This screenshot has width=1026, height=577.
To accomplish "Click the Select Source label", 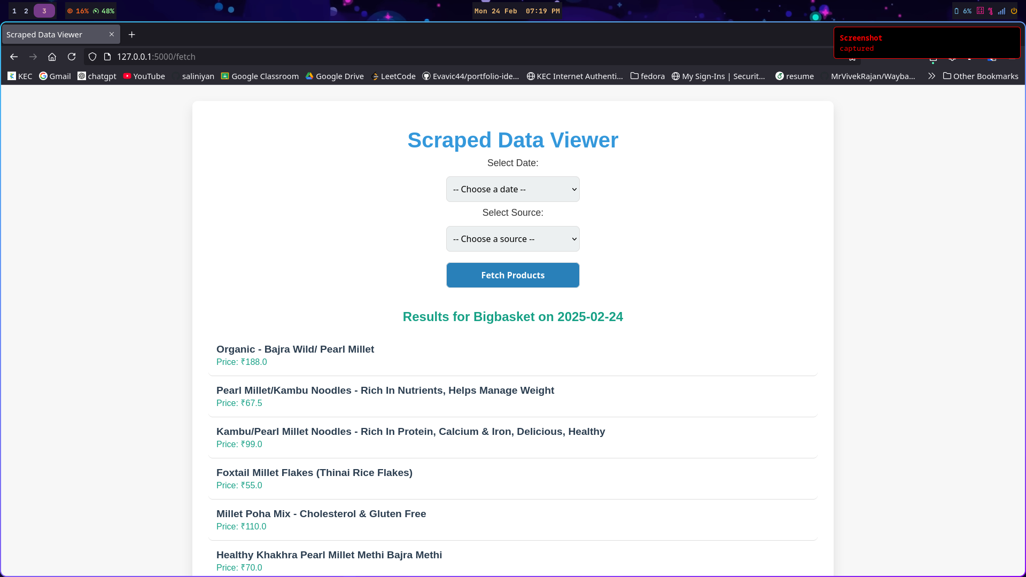I will click(x=513, y=213).
